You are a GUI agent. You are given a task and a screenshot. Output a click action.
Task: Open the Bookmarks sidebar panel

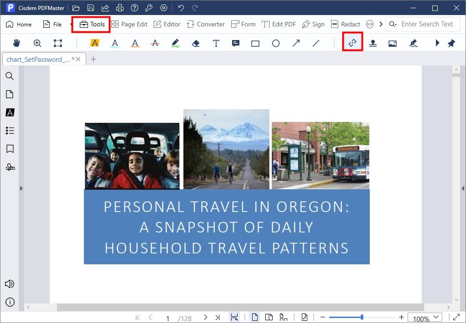click(x=10, y=149)
